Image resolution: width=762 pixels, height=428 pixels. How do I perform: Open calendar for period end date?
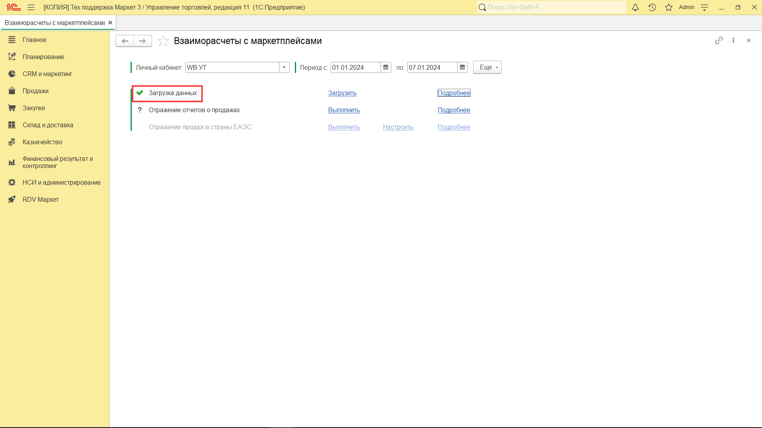pyautogui.click(x=462, y=67)
